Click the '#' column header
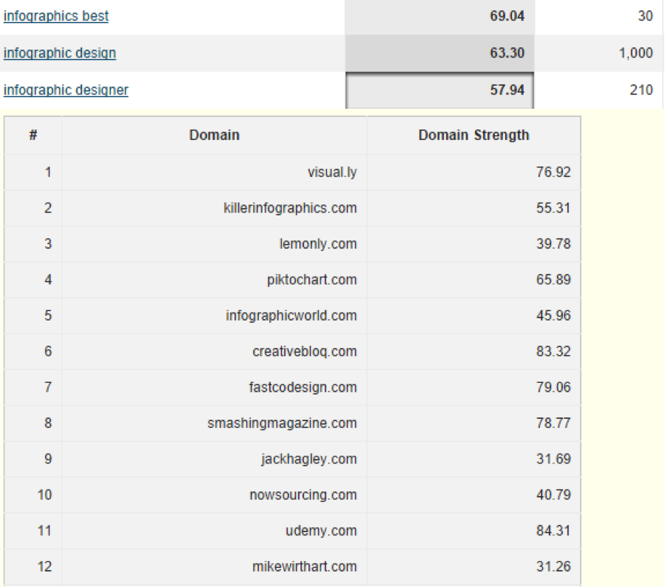This screenshot has width=665, height=587. [33, 135]
